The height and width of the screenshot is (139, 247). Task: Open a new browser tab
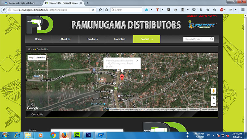pos(87,3)
